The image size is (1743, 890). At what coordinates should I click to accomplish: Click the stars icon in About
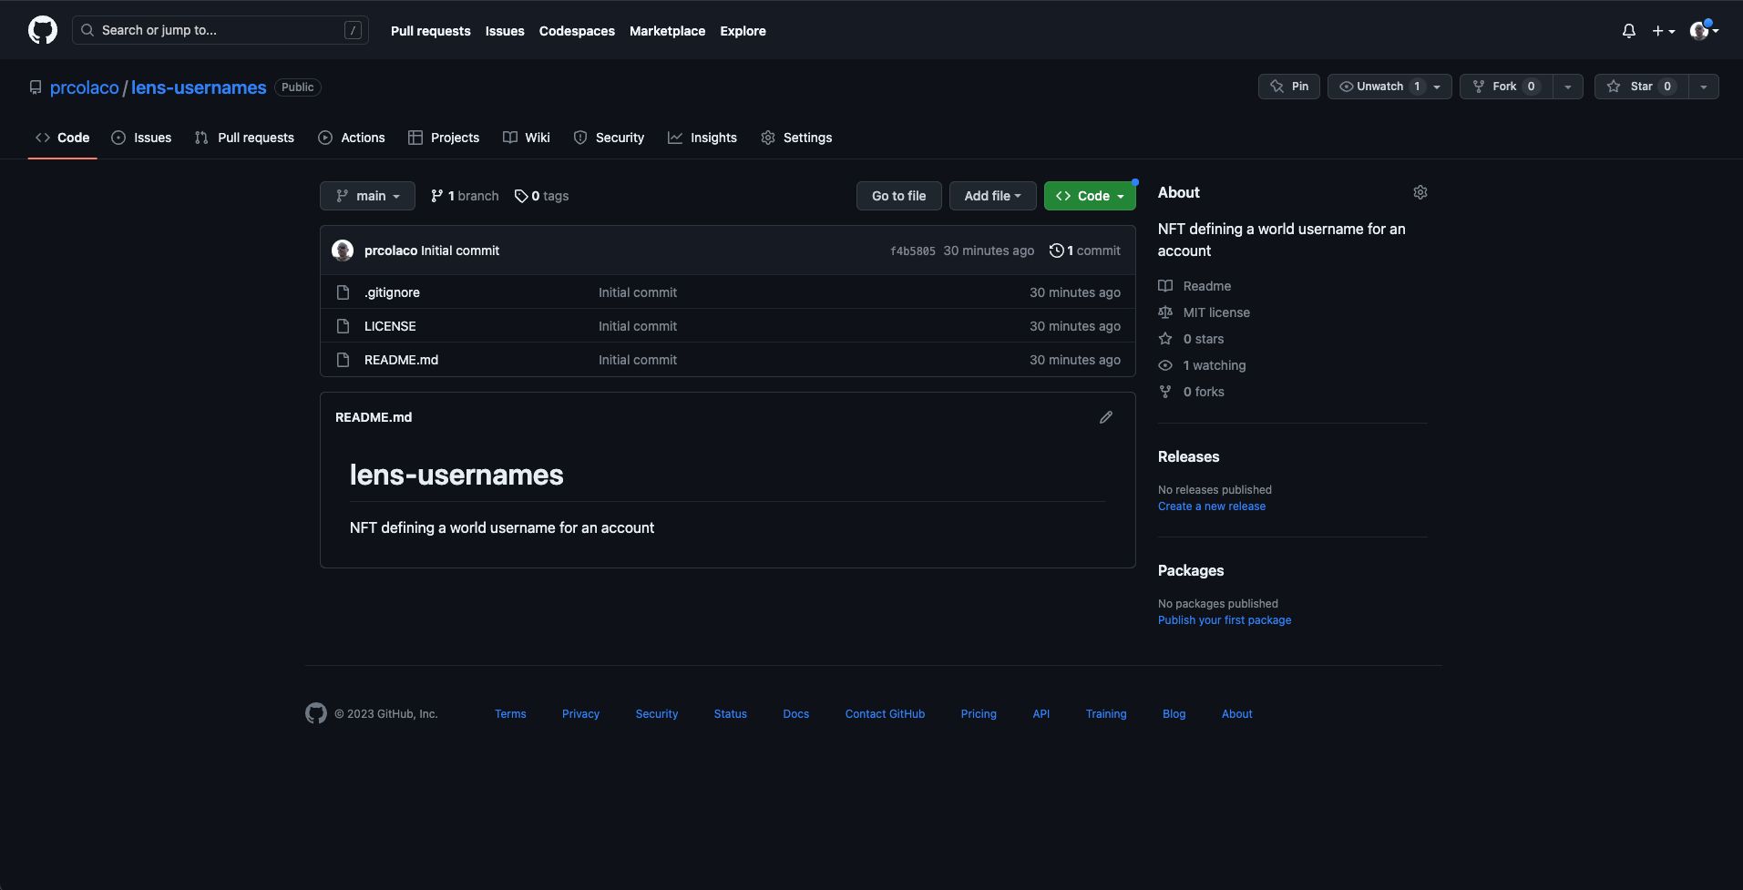[1165, 339]
